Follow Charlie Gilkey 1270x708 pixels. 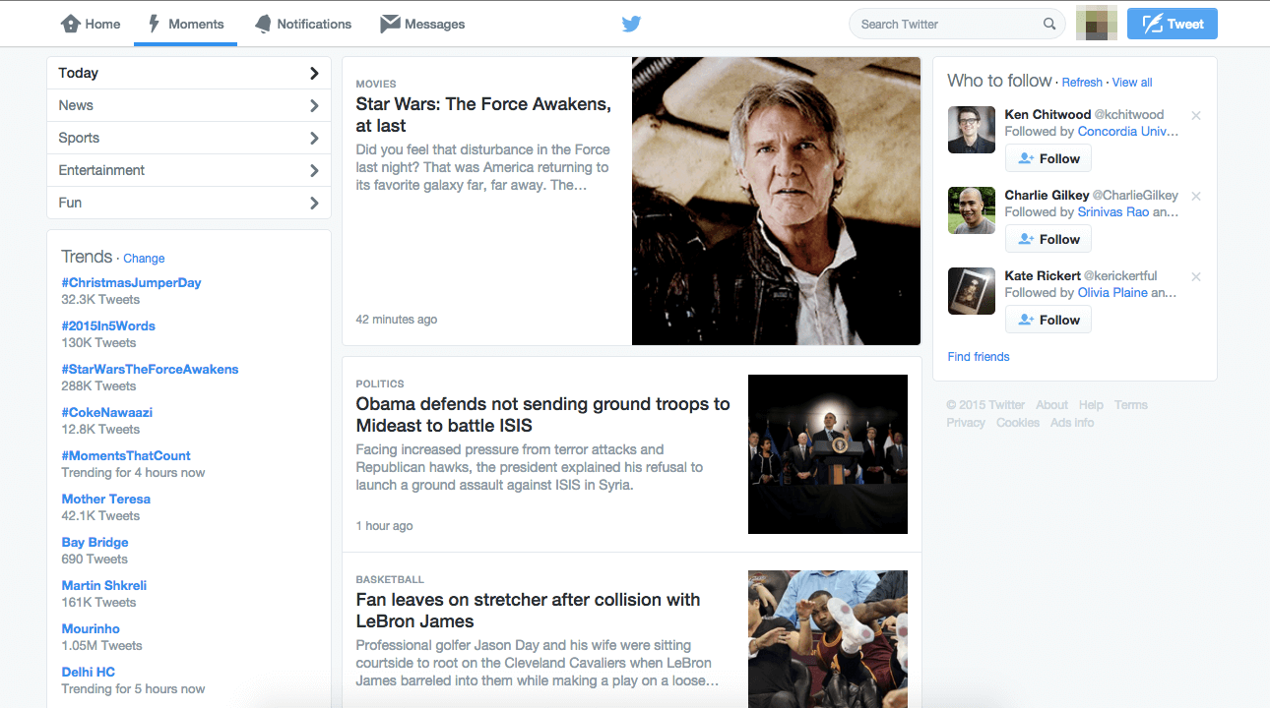pyautogui.click(x=1048, y=239)
